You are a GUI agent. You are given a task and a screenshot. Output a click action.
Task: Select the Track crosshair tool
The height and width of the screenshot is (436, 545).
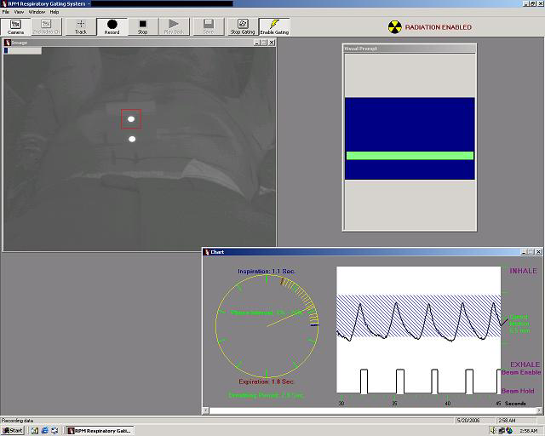(x=81, y=26)
